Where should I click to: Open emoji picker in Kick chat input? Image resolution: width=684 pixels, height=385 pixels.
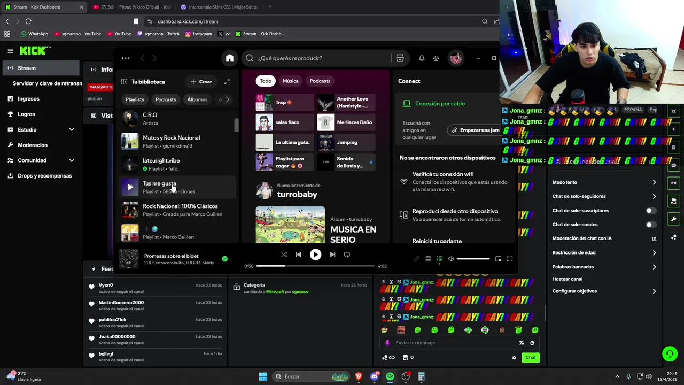532,343
